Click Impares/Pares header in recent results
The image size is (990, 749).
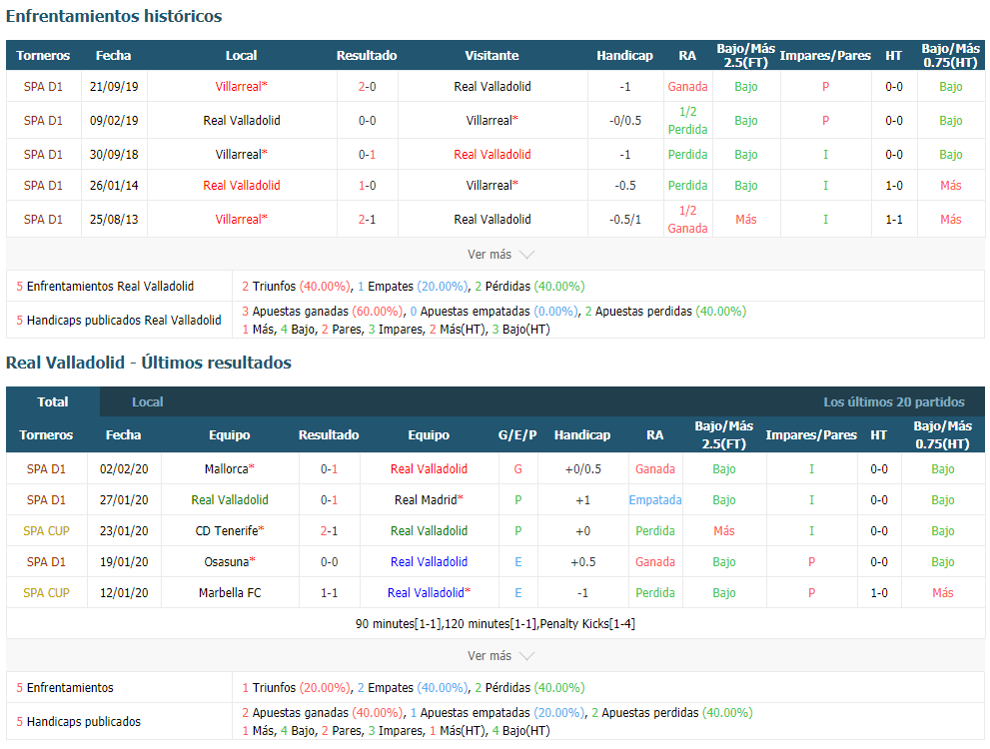[x=811, y=434]
